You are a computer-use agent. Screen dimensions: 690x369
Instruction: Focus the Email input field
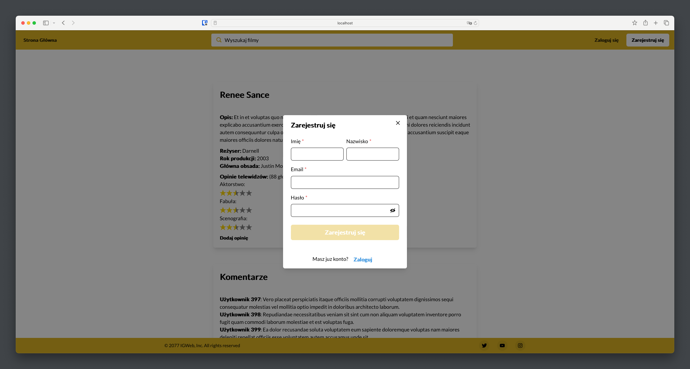tap(345, 182)
